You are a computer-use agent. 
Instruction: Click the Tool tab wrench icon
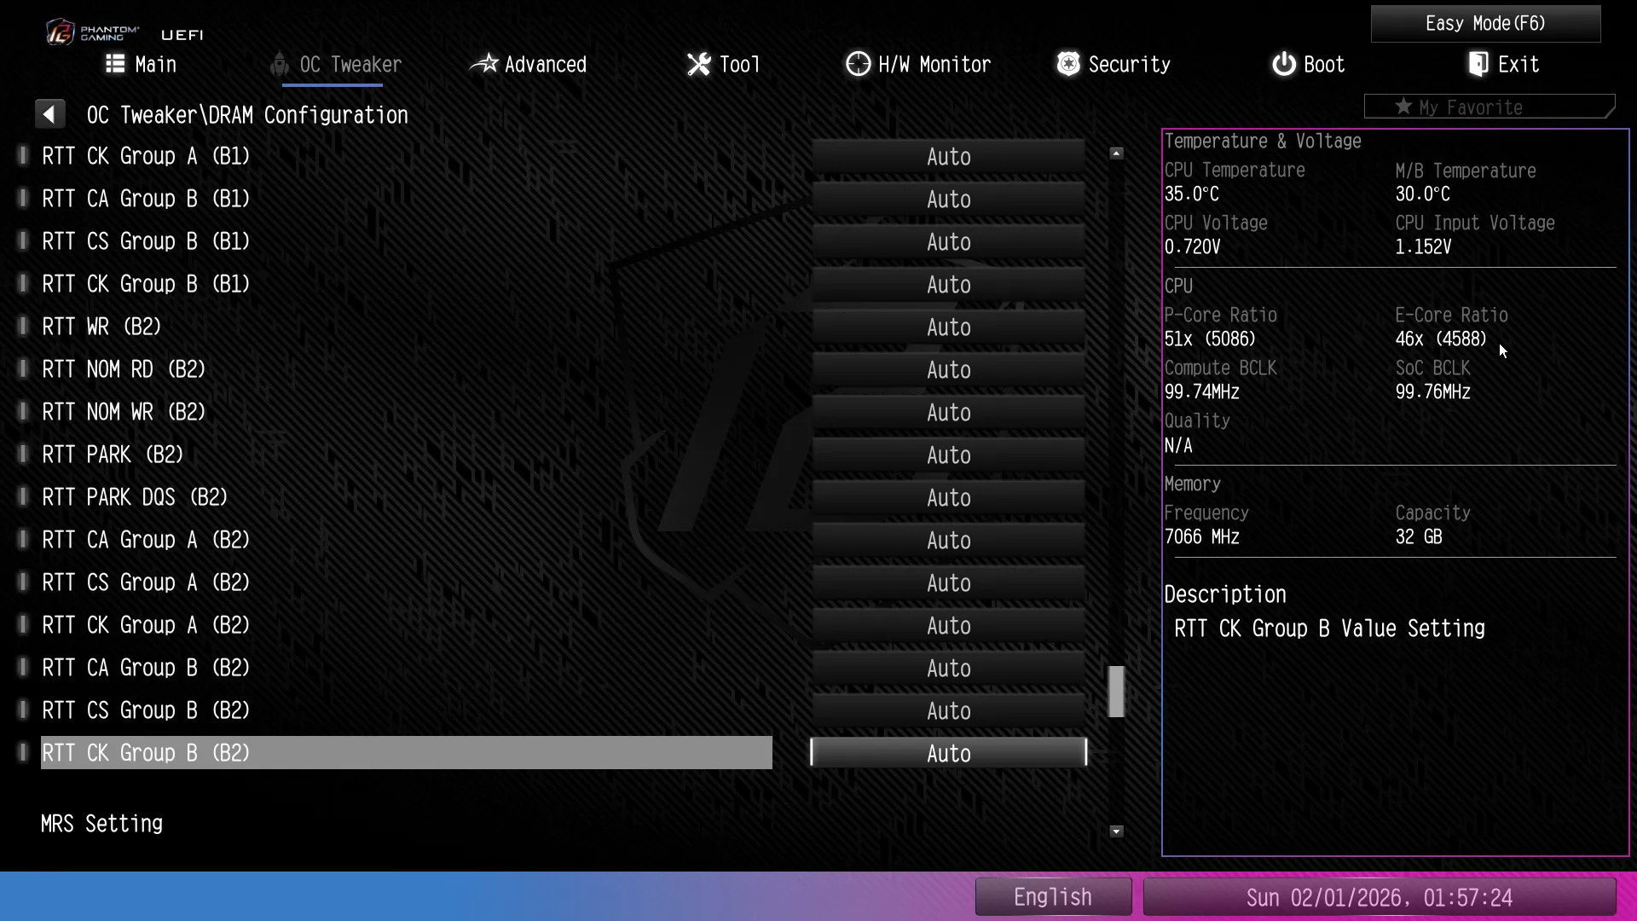[x=698, y=64]
